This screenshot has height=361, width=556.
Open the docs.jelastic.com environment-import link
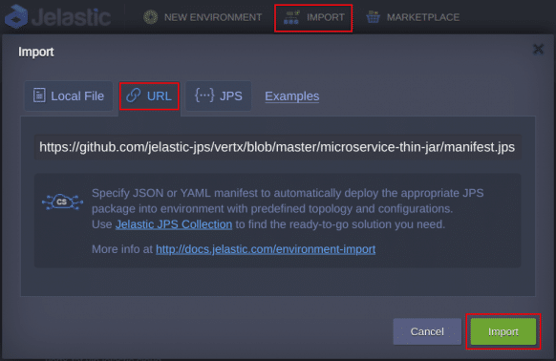266,249
